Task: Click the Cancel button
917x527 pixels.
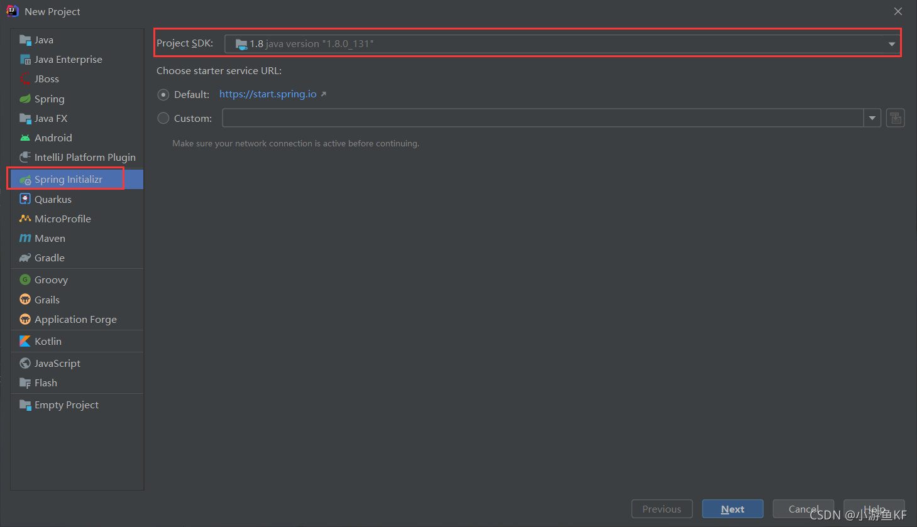Action: (803, 509)
